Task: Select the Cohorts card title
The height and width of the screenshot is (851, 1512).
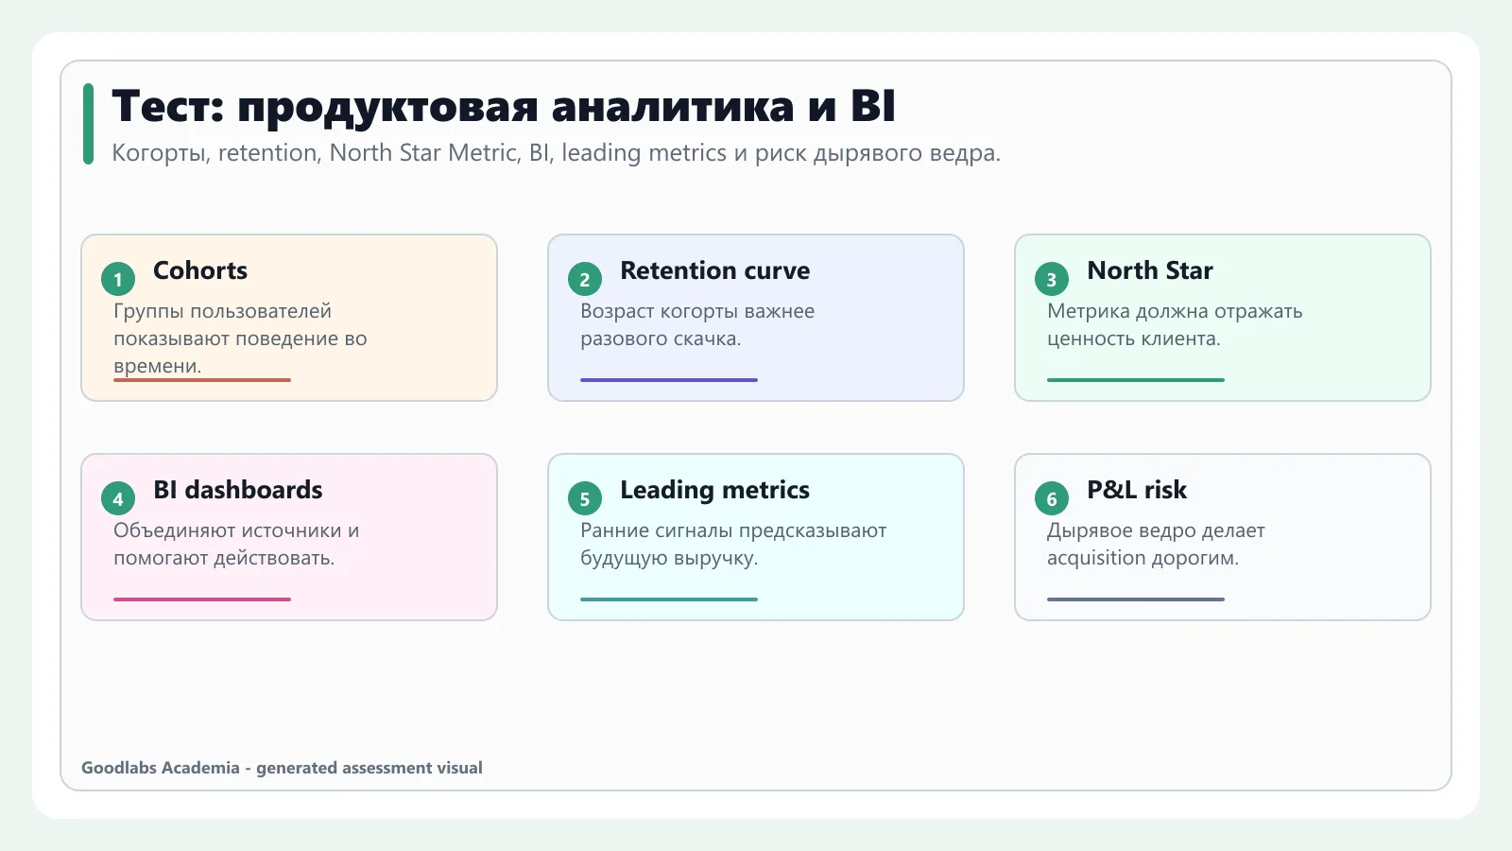Action: tap(200, 270)
